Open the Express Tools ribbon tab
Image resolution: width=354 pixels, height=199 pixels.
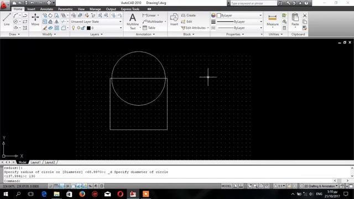point(130,9)
